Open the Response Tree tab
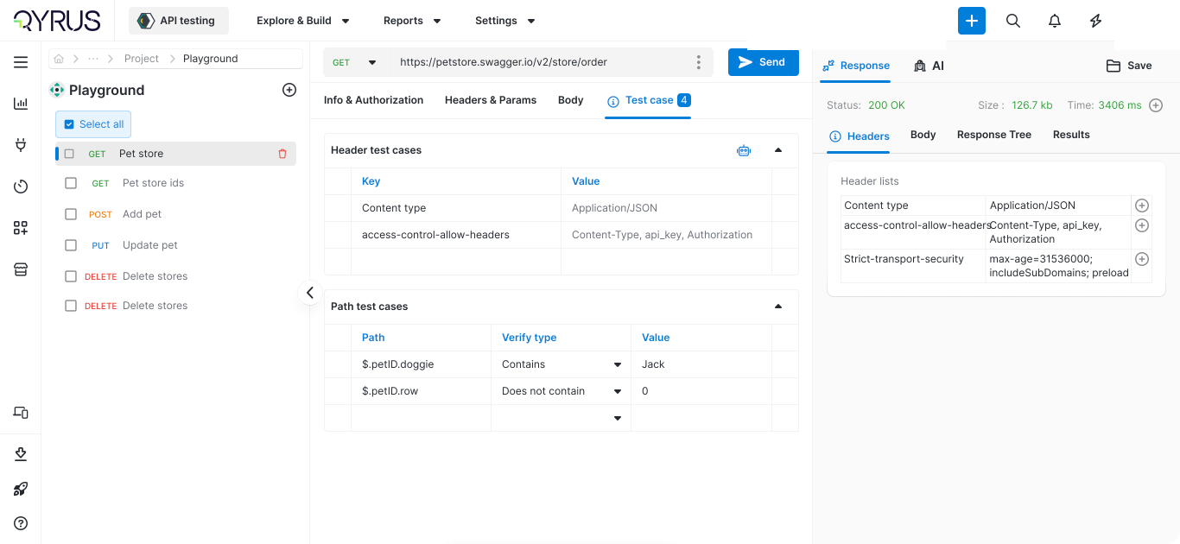 point(994,135)
